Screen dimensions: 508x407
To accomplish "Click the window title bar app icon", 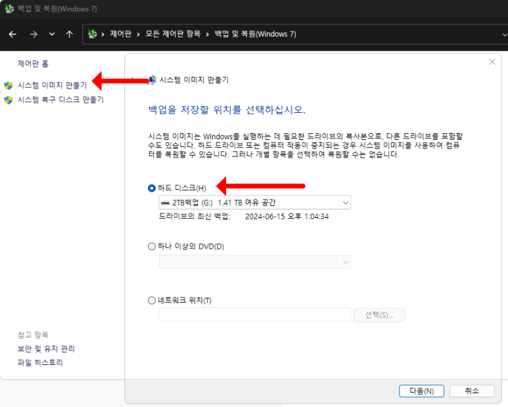I will point(9,9).
